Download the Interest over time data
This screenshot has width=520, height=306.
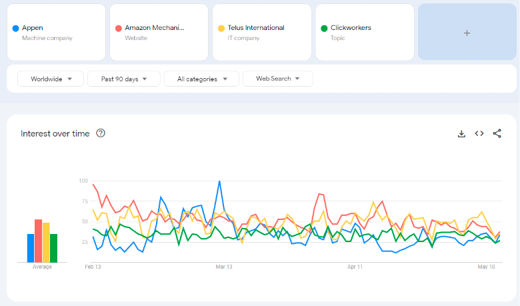pos(461,133)
